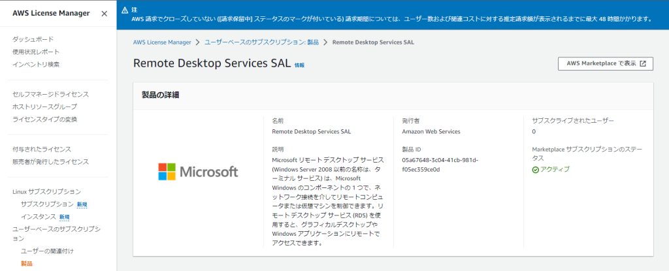Select ホストリソースグループ in sidebar

click(45, 106)
